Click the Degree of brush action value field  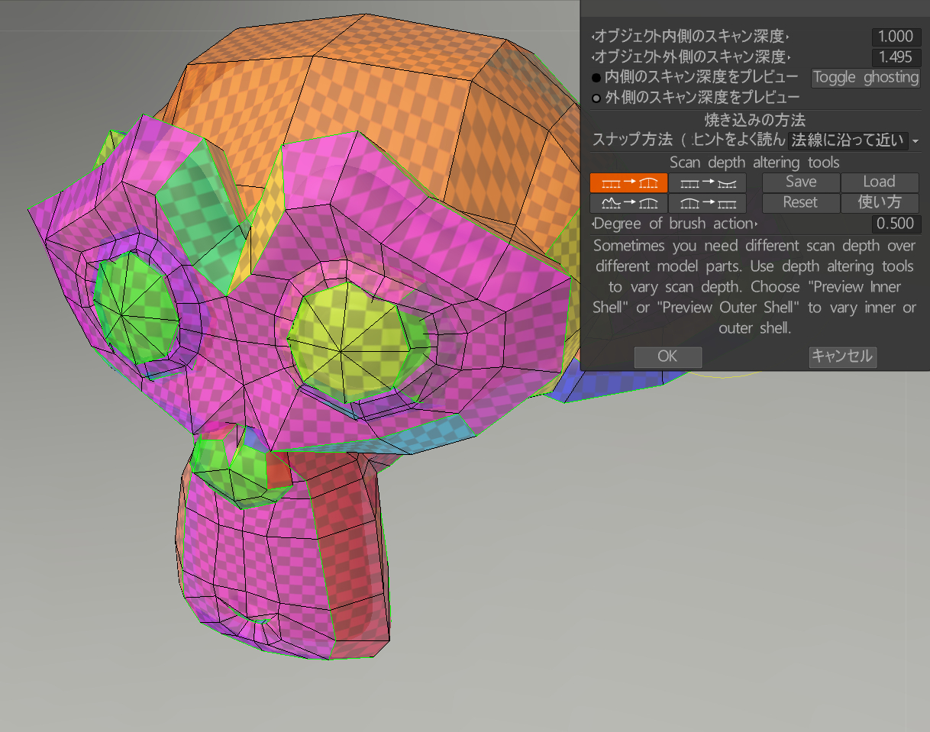click(x=895, y=224)
